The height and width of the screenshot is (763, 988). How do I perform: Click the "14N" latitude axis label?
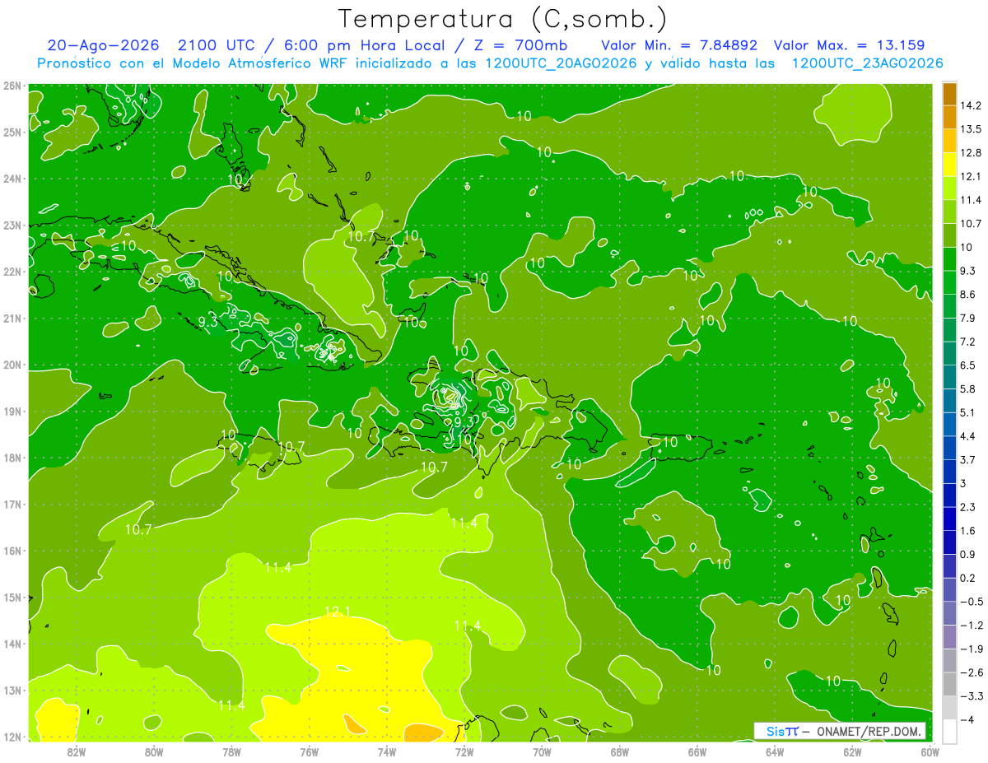coord(12,644)
